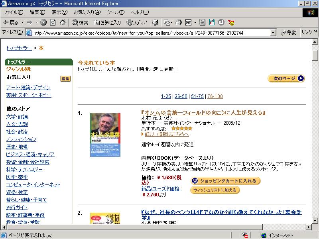Open the 社会・政治 store link

17,132
